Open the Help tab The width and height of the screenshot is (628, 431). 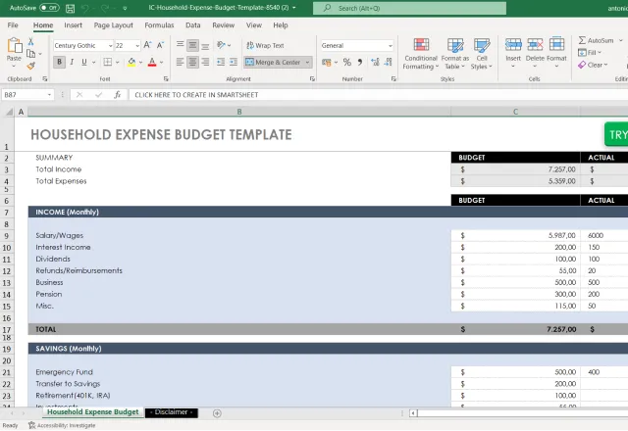(x=281, y=25)
